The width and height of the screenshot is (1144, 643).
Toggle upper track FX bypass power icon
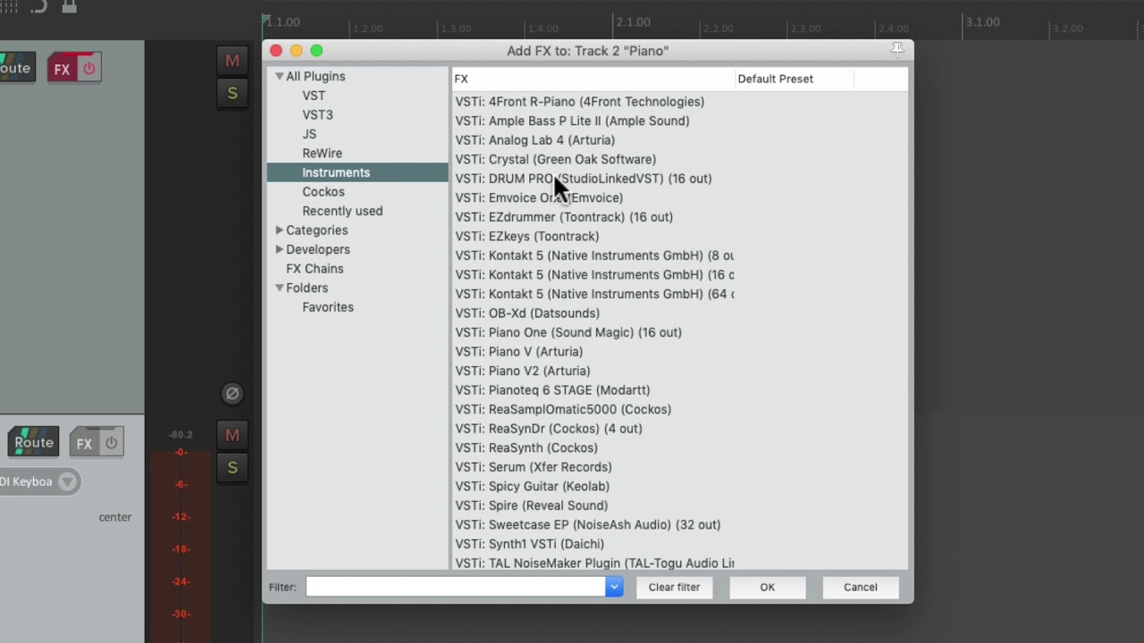pyautogui.click(x=88, y=69)
